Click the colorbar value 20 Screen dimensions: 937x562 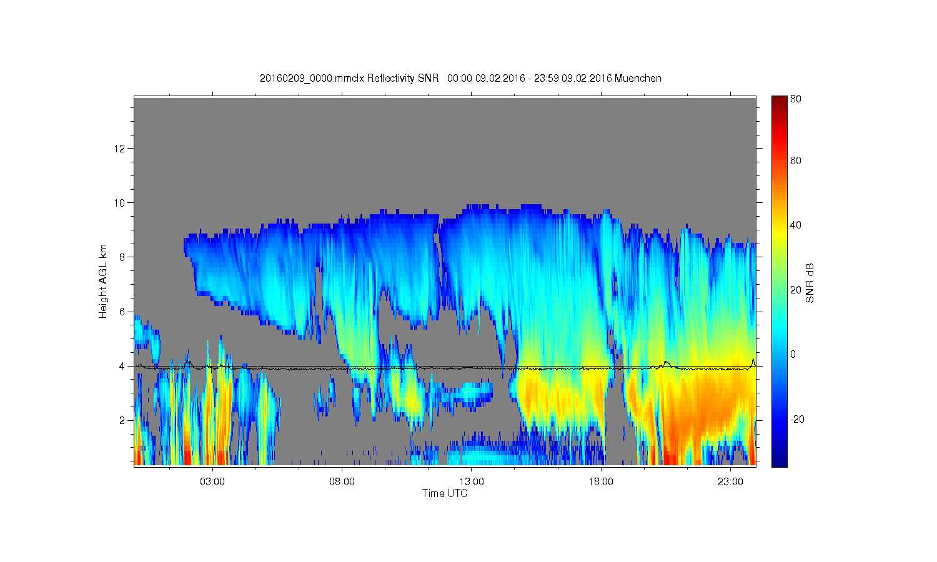pos(796,290)
